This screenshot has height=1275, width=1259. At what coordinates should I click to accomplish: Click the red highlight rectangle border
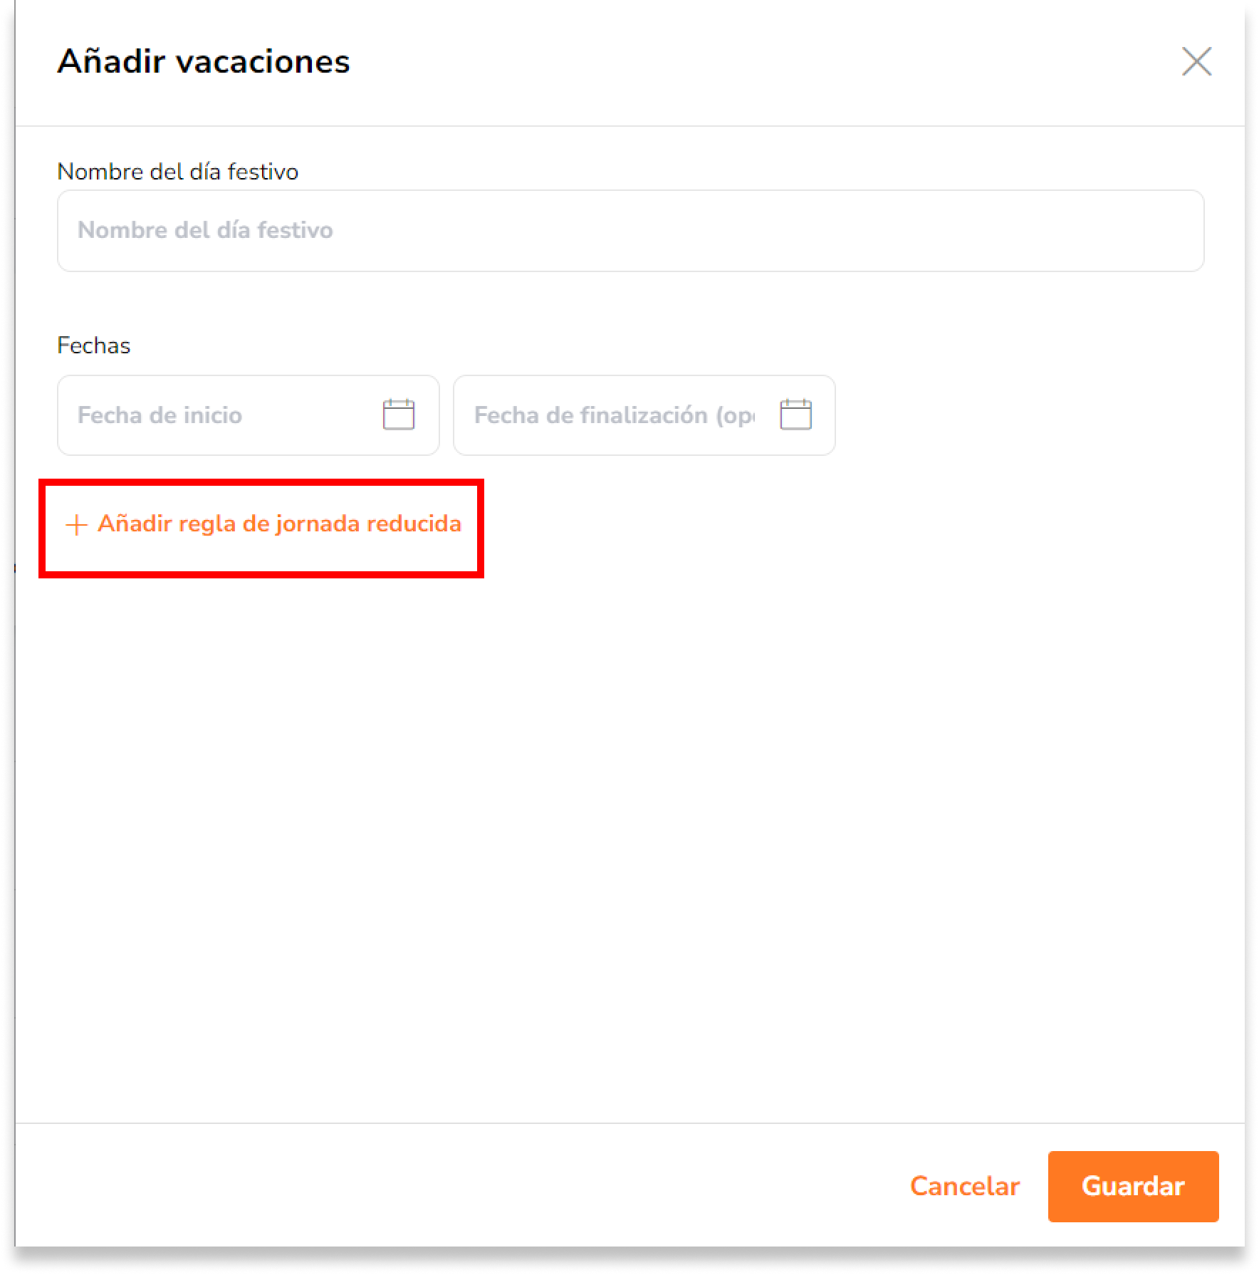(x=261, y=483)
